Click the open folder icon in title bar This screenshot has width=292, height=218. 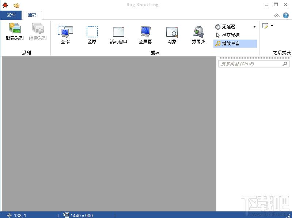click(16, 5)
